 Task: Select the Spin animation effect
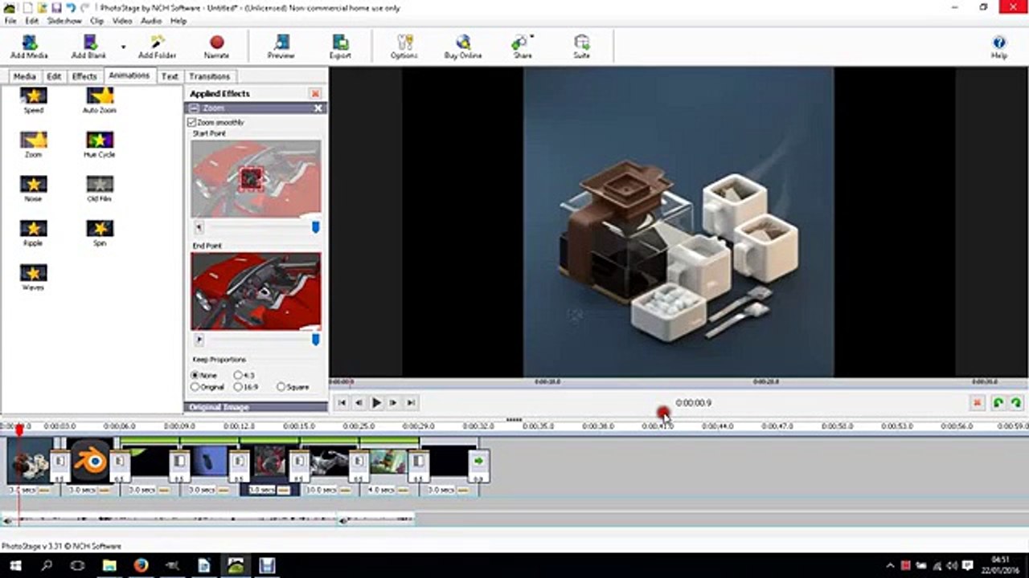click(x=100, y=233)
